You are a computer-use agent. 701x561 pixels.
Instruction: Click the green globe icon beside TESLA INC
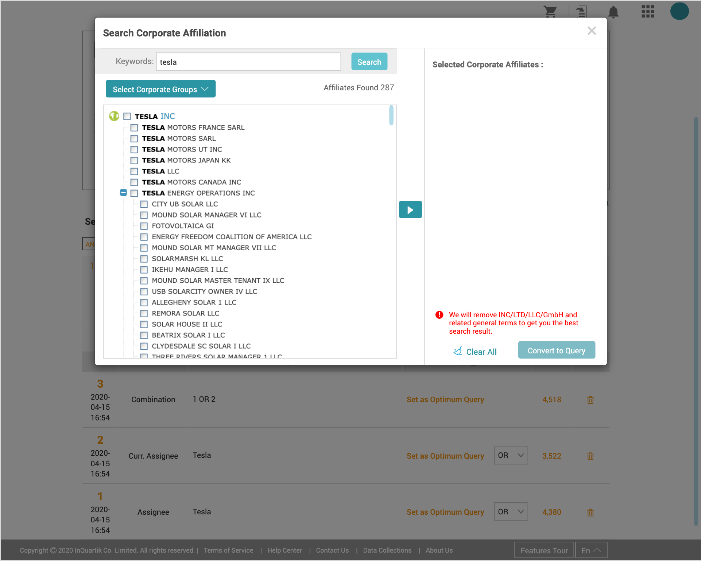114,116
